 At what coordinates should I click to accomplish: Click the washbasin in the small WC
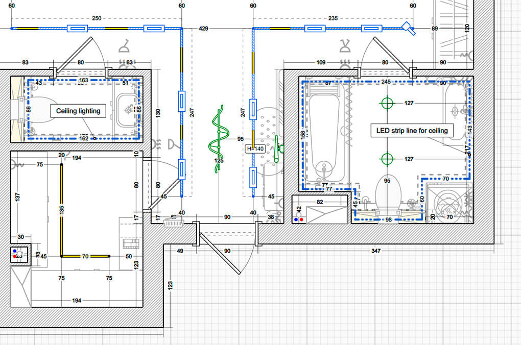[x=124, y=109]
